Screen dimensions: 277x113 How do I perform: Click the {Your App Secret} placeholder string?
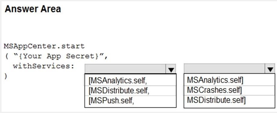pyautogui.click(x=58, y=56)
